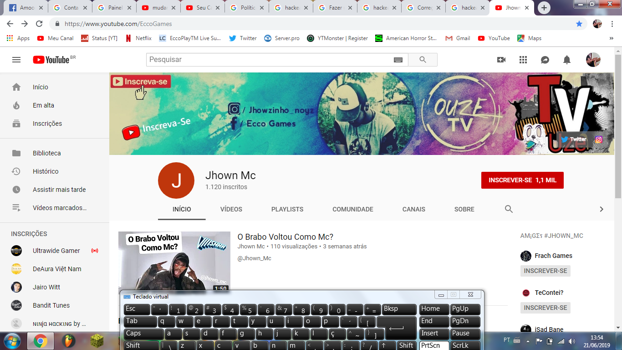Open Twitter link on channel banner
This screenshot has width=622, height=350.
pyautogui.click(x=574, y=139)
